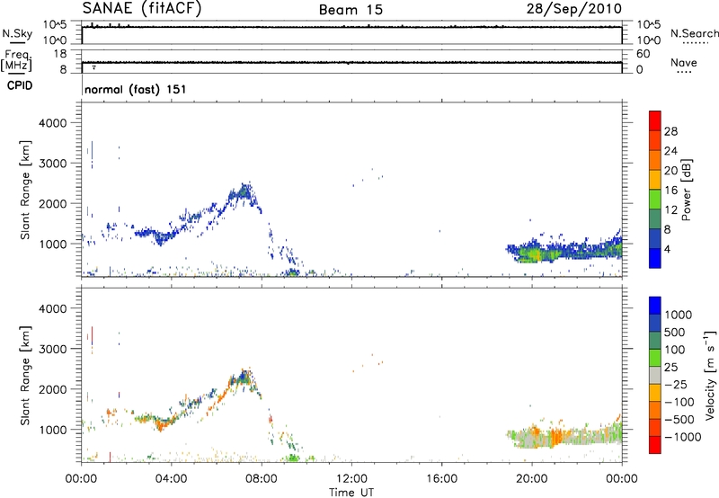Select the 04:00 time axis label
The height and width of the screenshot is (498, 719).
tap(171, 479)
